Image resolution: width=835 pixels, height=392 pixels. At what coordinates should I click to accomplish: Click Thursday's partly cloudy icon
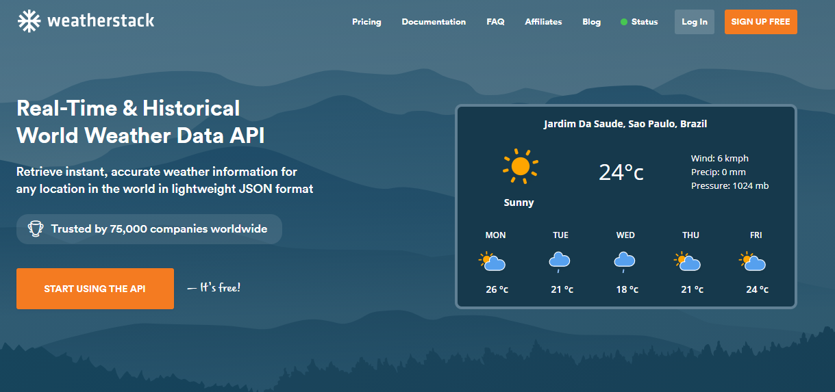pyautogui.click(x=687, y=261)
